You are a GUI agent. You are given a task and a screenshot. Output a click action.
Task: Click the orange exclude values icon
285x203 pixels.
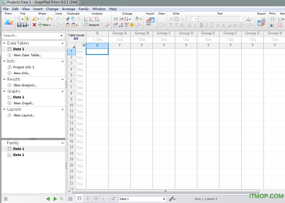point(132,25)
